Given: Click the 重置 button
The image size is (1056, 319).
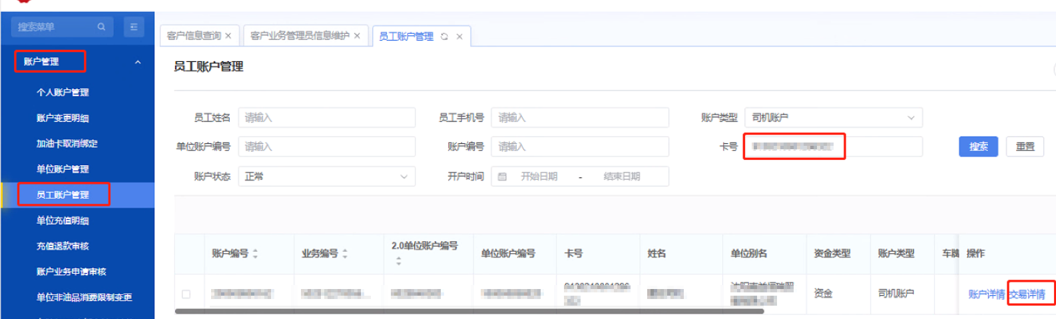Looking at the screenshot, I should coord(1025,147).
